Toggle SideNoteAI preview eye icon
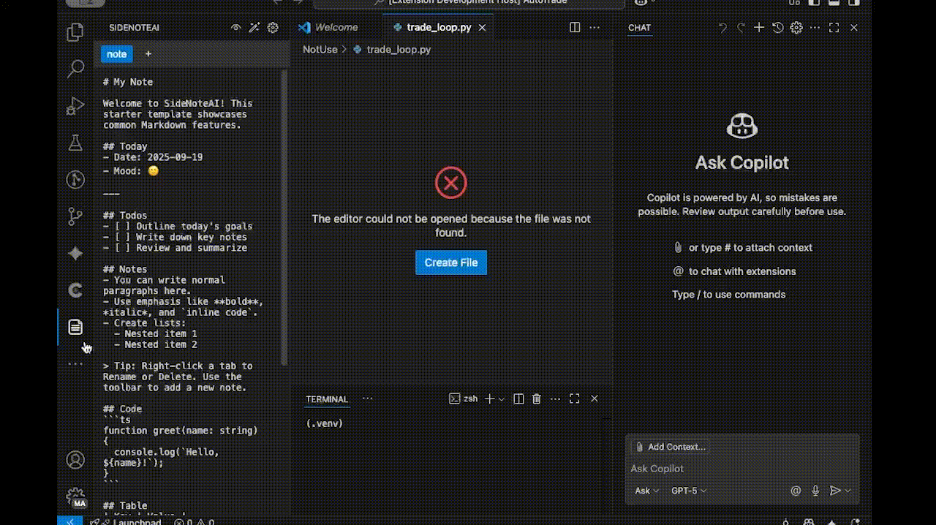This screenshot has width=936, height=525. pos(235,28)
